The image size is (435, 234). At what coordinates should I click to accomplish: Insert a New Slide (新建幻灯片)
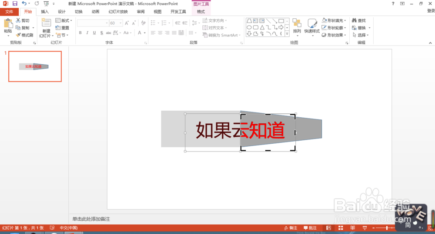coord(46,28)
